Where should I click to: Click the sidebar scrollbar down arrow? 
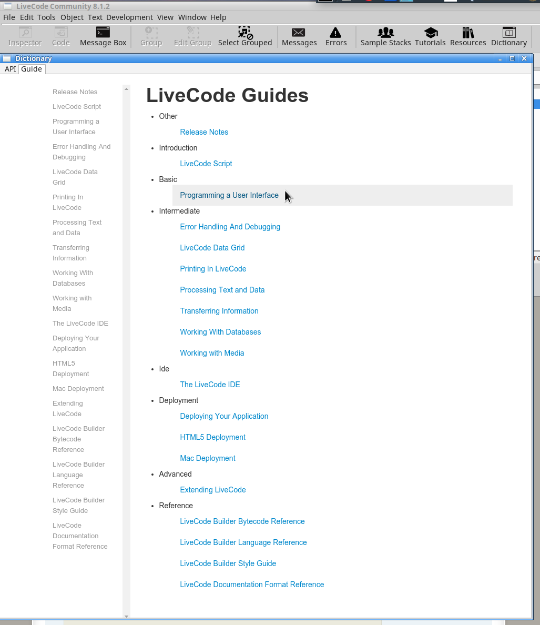click(126, 616)
